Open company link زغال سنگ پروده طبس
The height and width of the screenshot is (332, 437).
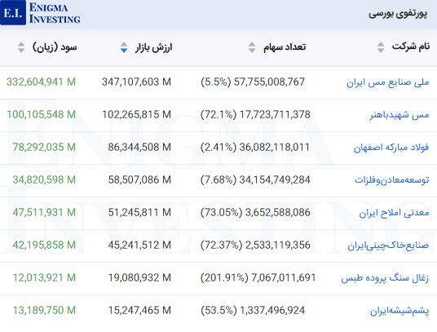385,278
